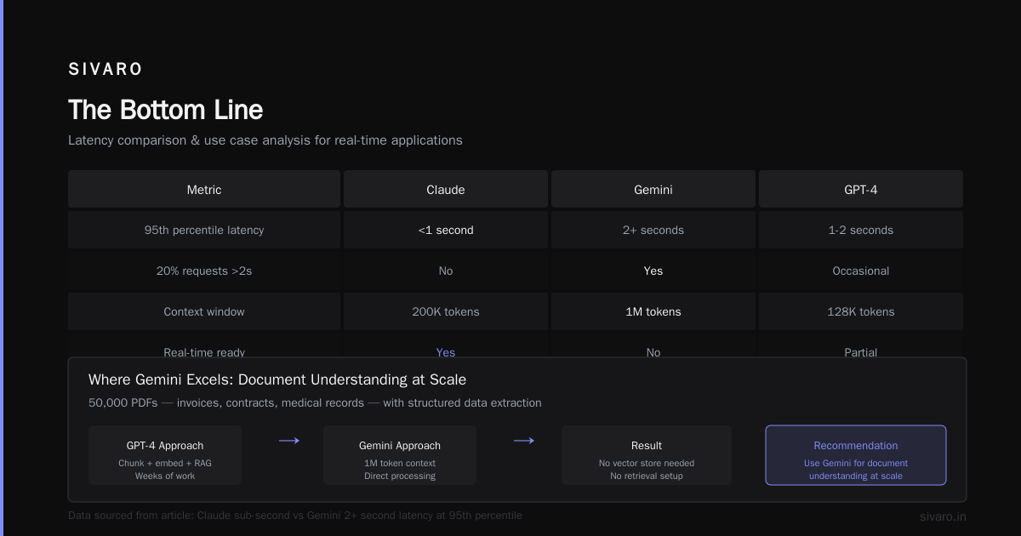Click the '<1 second' Claude cell
This screenshot has width=1021, height=536.
pyautogui.click(x=446, y=230)
